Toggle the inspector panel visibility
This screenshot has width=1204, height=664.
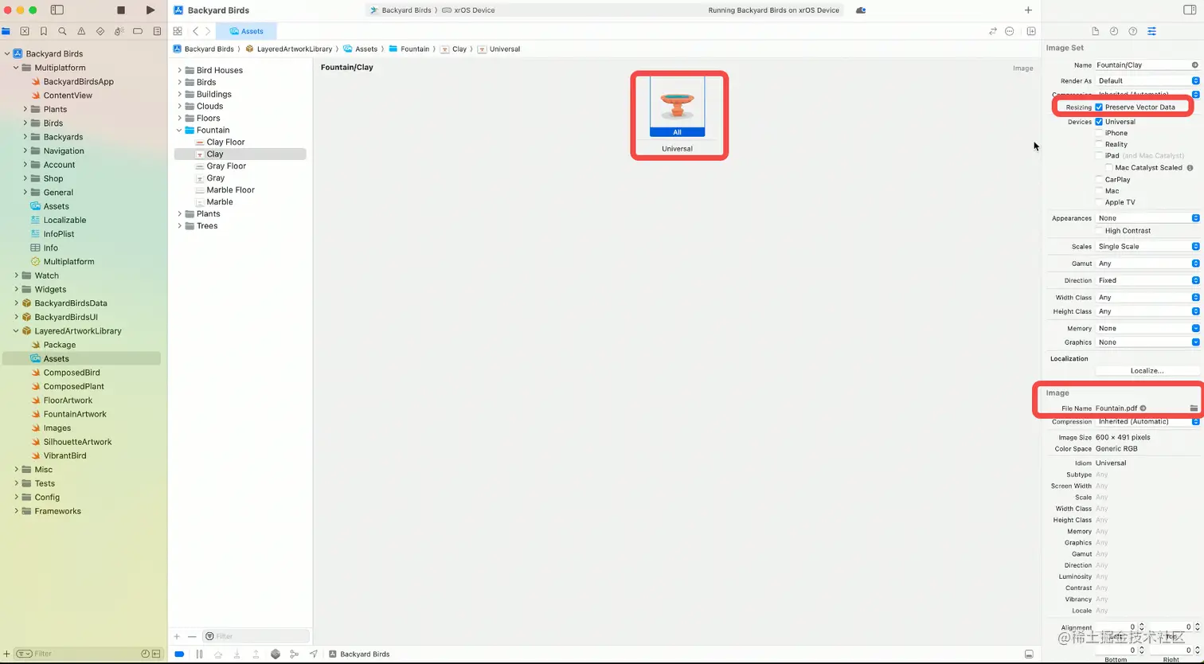[x=1190, y=10]
